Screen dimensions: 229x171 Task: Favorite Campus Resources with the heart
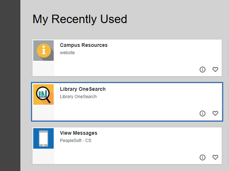click(215, 70)
